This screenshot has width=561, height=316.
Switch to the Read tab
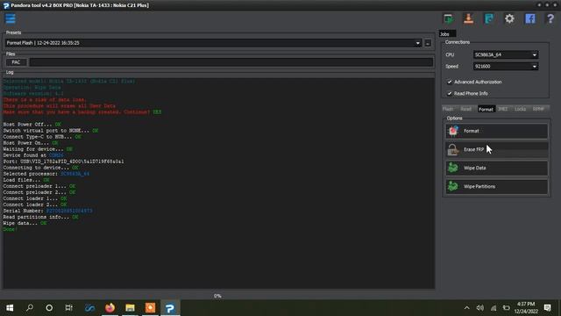pos(465,109)
